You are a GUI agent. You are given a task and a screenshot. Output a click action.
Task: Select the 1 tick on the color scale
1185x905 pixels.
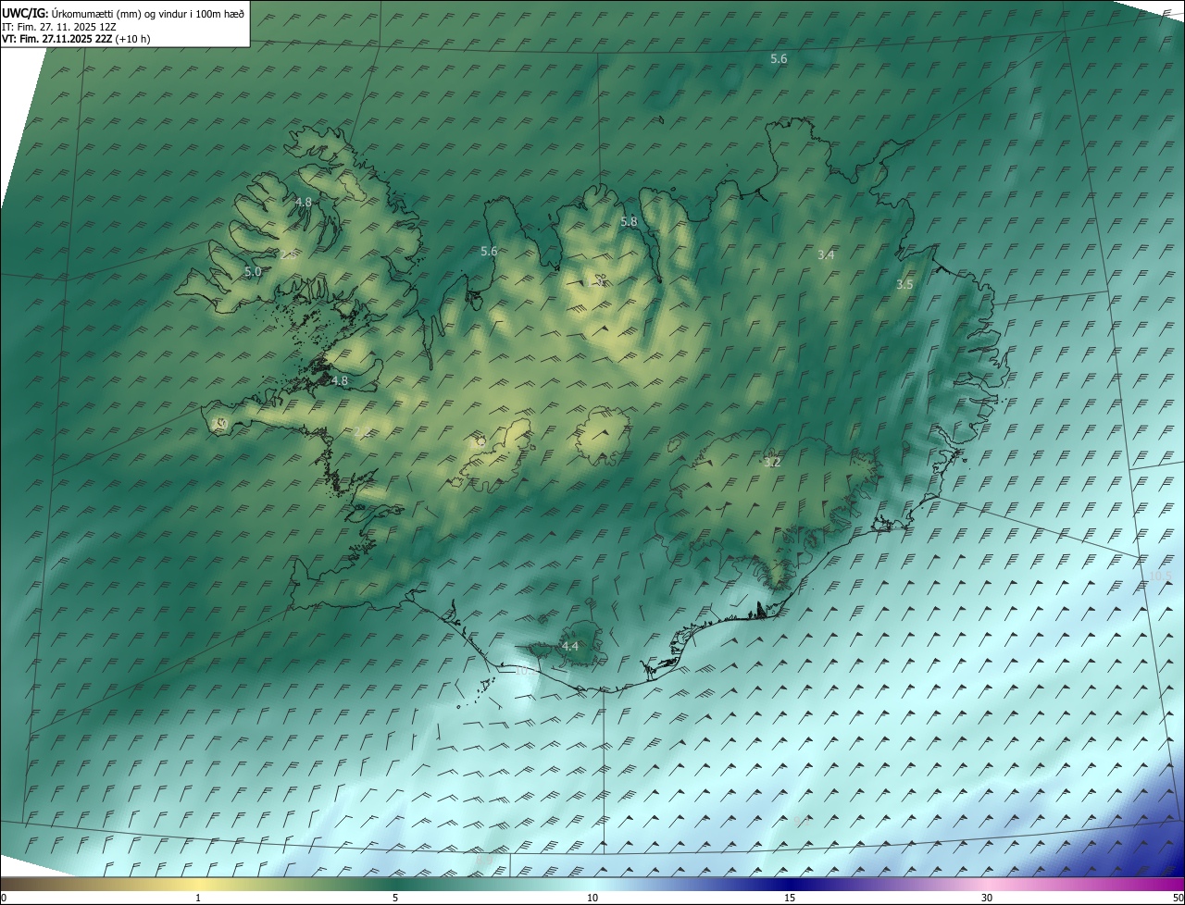tap(198, 898)
